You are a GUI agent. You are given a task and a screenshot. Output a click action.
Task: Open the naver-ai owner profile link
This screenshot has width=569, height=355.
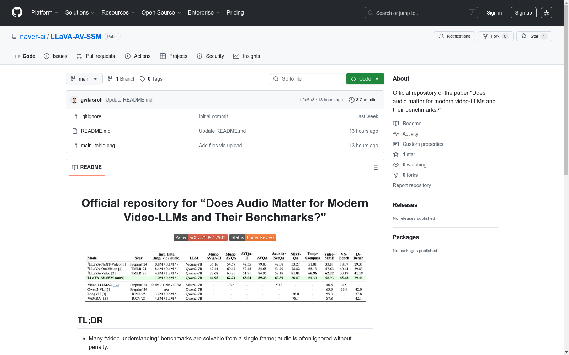[33, 37]
